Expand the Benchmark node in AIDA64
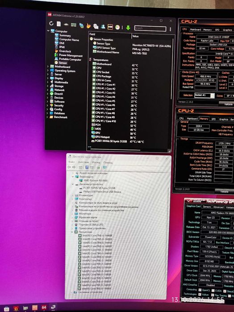This screenshot has width=234, height=312. click(x=47, y=117)
